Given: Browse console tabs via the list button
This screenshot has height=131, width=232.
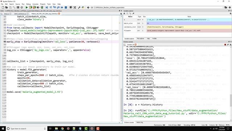Looking at the screenshot, I should (124, 44).
